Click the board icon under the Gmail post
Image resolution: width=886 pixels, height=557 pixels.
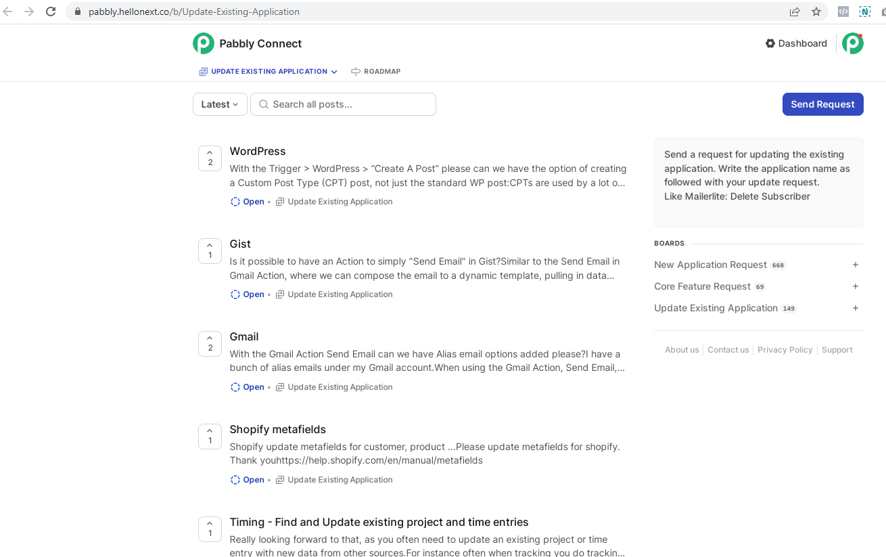click(280, 387)
